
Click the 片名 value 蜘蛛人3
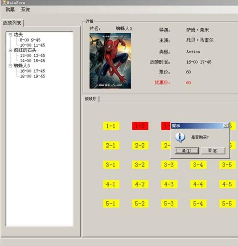(x=124, y=28)
